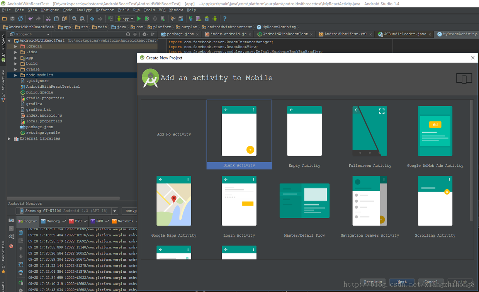This screenshot has width=479, height=292.
Task: Open the SDK Manager android icon
Action: point(207,19)
